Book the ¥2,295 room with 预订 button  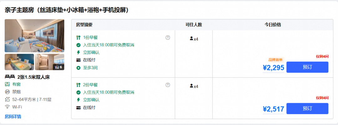tap(307, 67)
